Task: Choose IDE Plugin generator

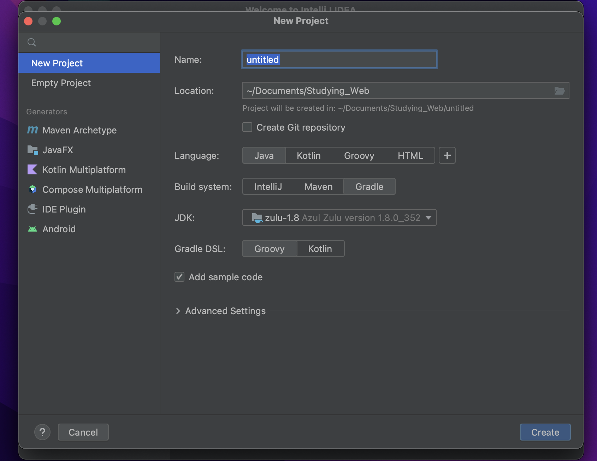Action: [89, 209]
